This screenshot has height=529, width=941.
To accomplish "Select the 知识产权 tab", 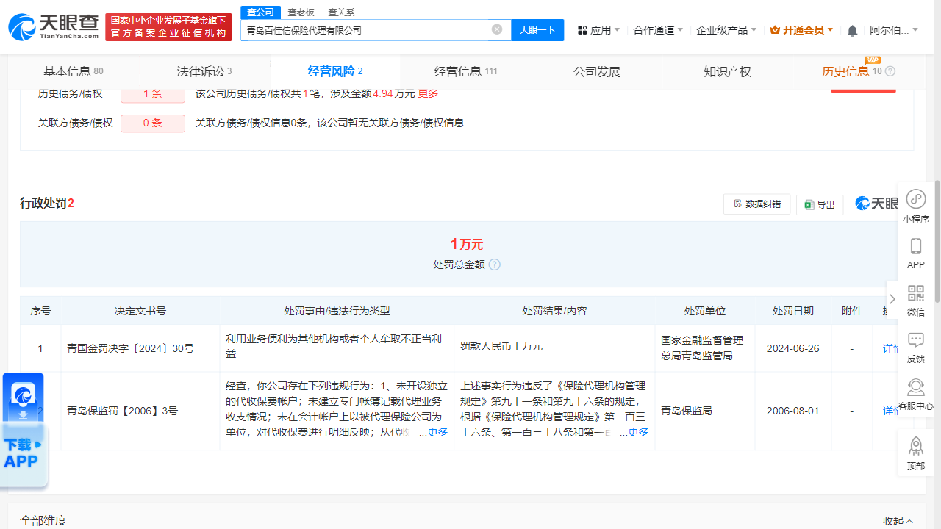I will [x=727, y=71].
